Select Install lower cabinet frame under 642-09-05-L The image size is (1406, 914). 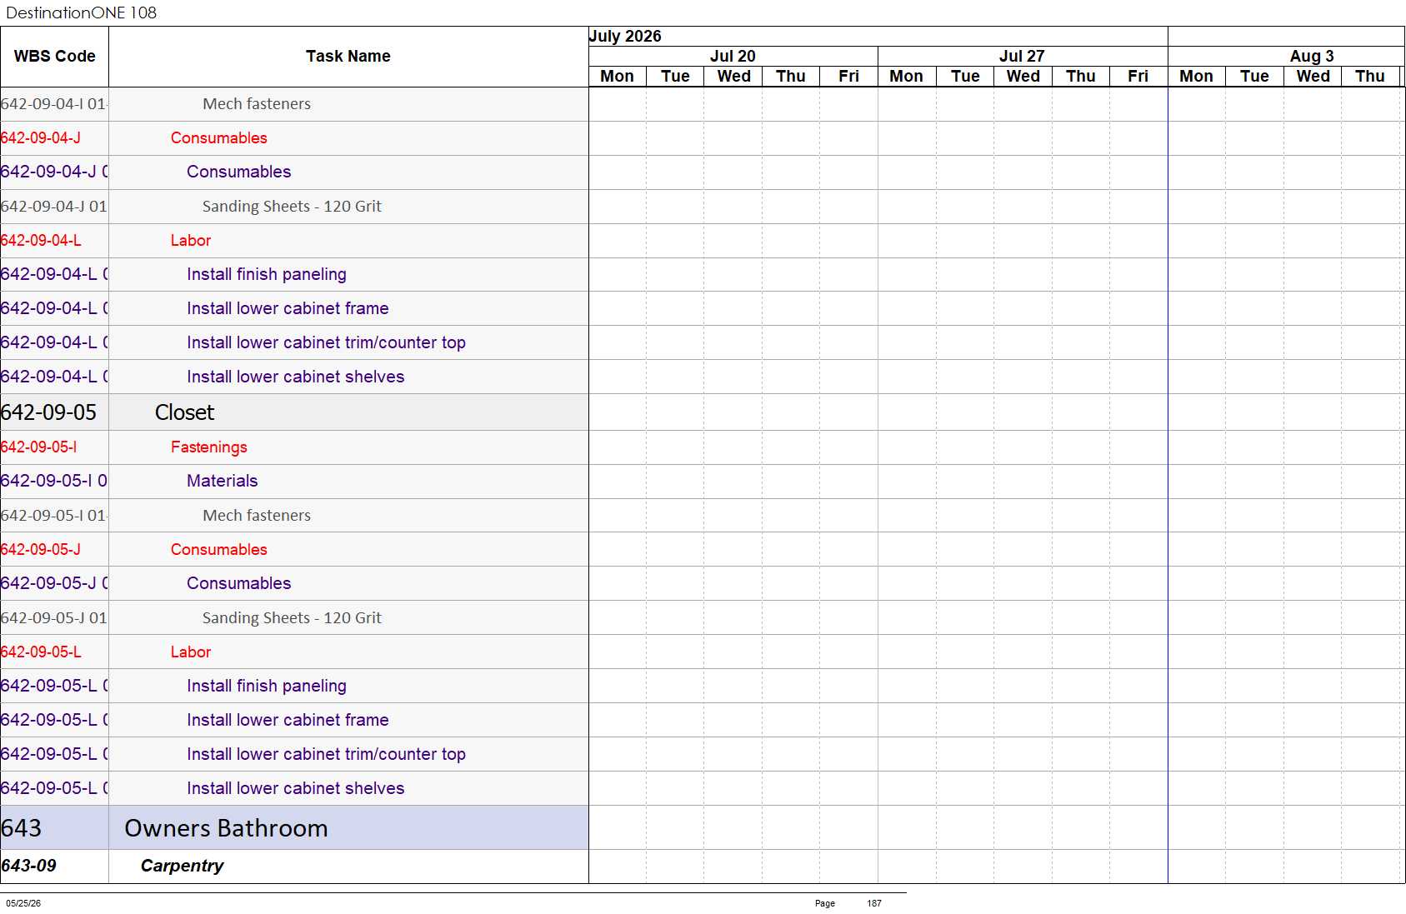tap(288, 720)
